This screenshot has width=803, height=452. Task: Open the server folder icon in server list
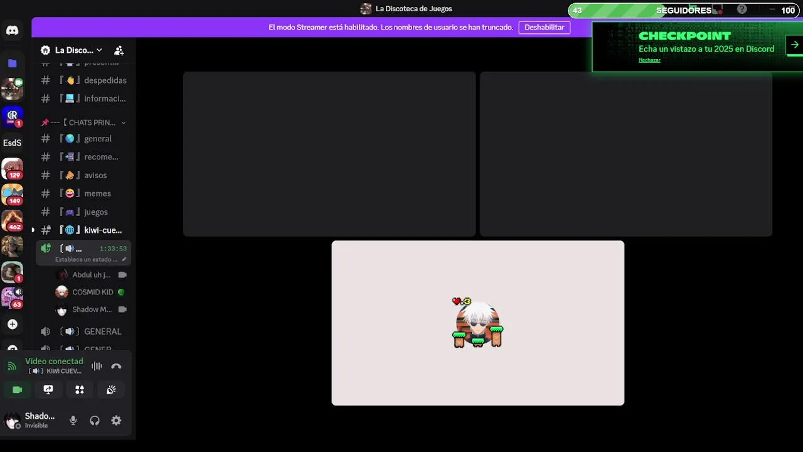click(12, 63)
